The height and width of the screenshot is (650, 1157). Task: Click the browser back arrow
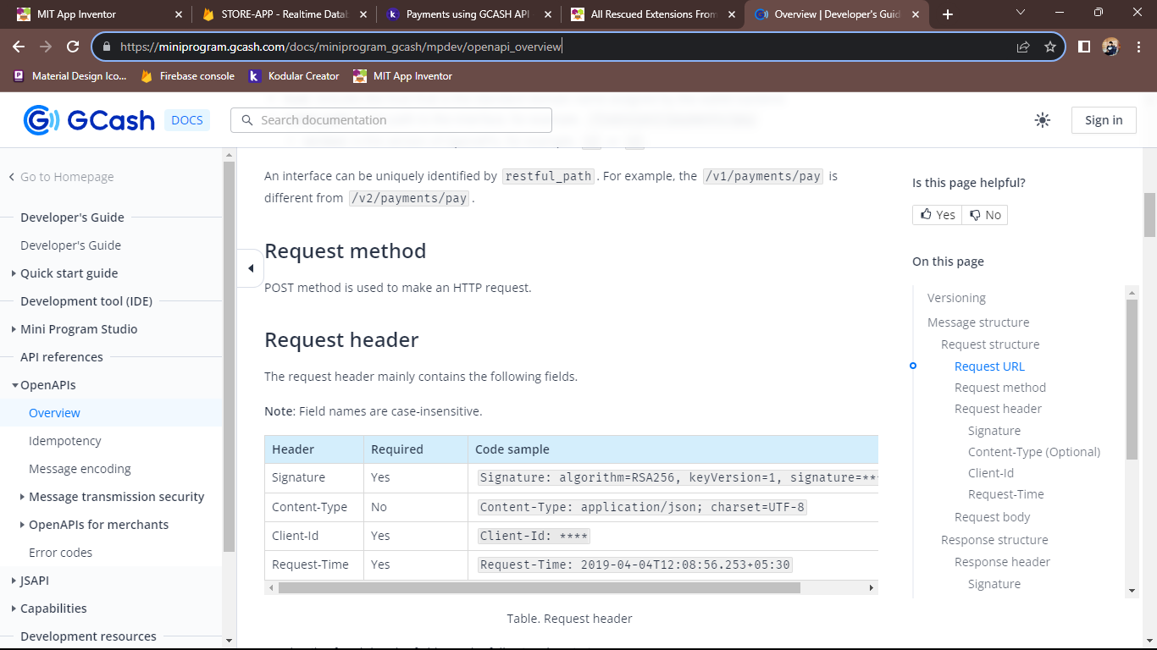pos(20,47)
